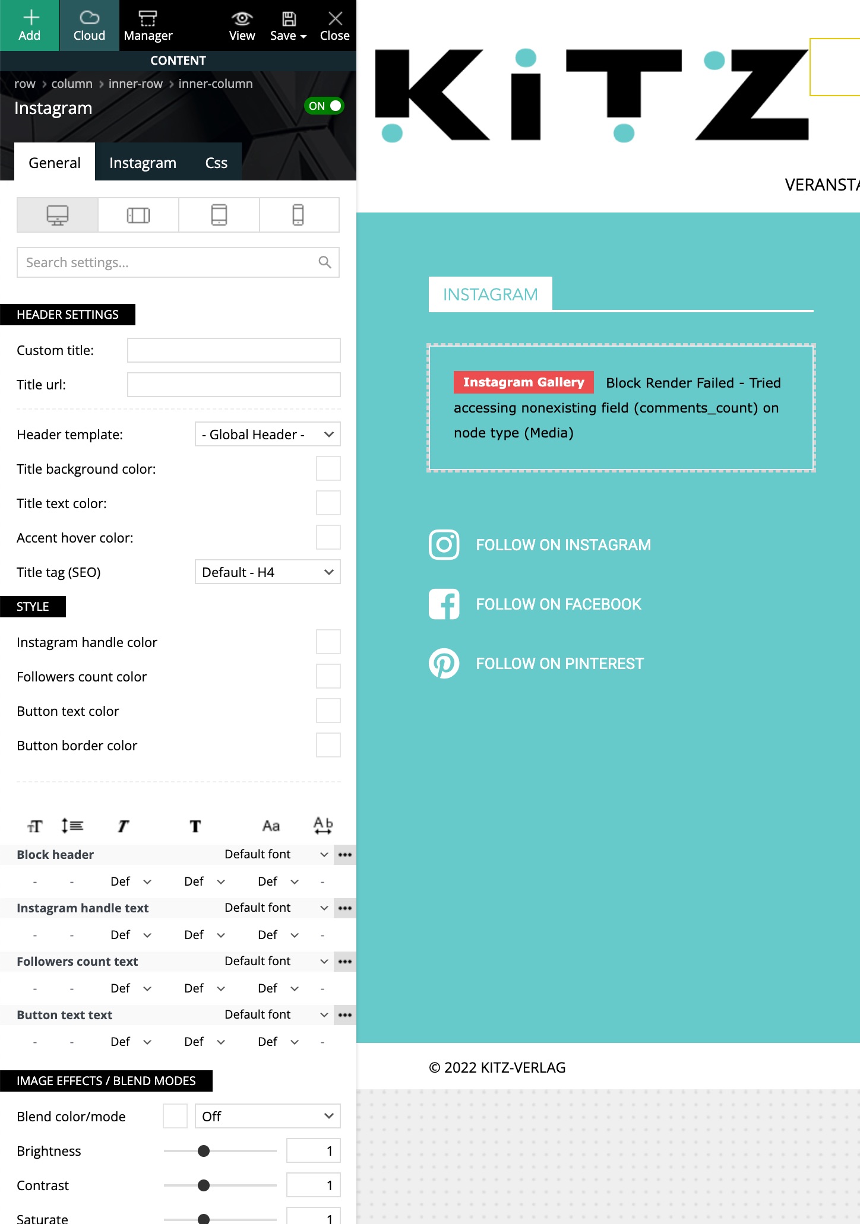The height and width of the screenshot is (1224, 860).
Task: Pick the Button border color swatch
Action: click(x=328, y=745)
